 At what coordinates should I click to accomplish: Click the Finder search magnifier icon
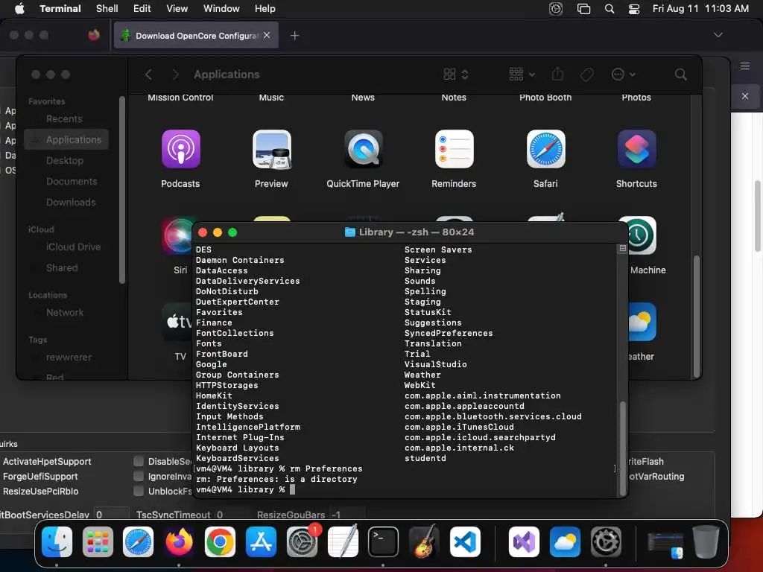click(x=681, y=74)
